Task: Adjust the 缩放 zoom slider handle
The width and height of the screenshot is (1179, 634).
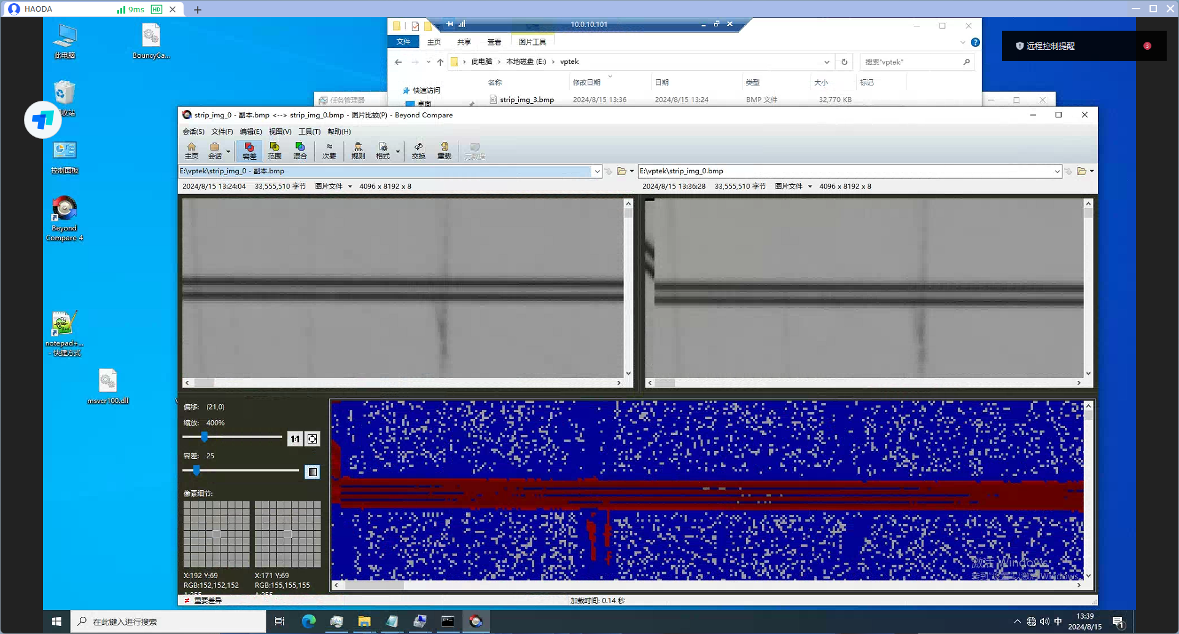Action: point(204,437)
